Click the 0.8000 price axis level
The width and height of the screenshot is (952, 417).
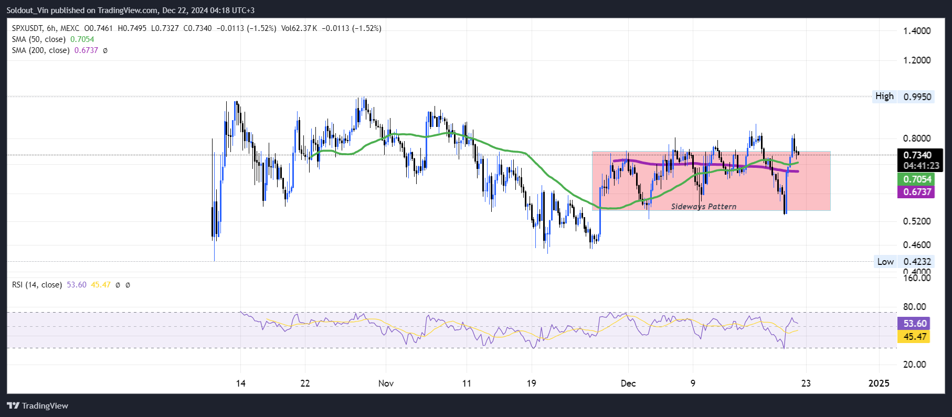(x=917, y=138)
